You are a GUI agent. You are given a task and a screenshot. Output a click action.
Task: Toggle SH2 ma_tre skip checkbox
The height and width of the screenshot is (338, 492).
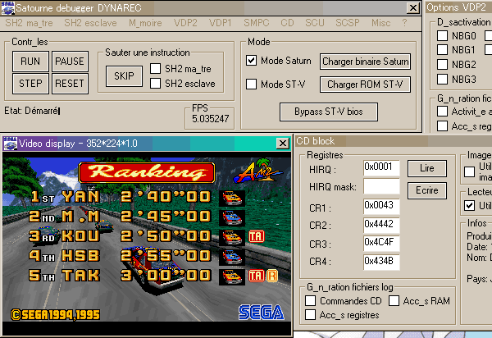tap(155, 68)
